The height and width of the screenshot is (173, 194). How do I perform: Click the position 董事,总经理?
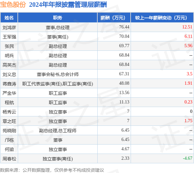(x=58, y=27)
